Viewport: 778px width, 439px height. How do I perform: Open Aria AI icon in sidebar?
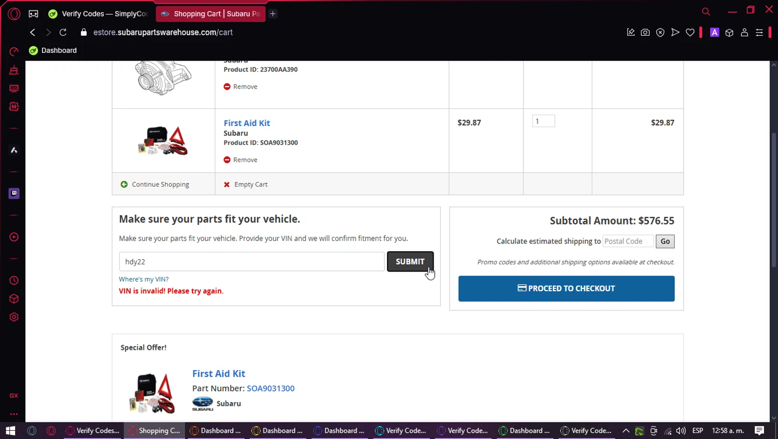(x=14, y=150)
